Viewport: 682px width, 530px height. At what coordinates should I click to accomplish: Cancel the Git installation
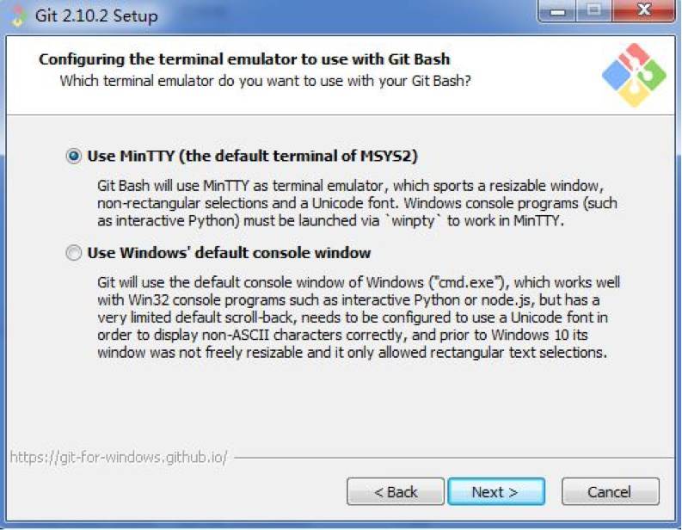pyautogui.click(x=611, y=491)
